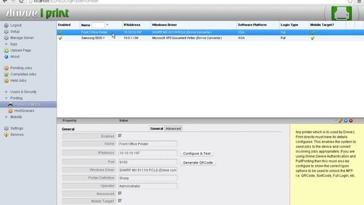Click IP address 10.10.10.197 in table

click(x=133, y=32)
